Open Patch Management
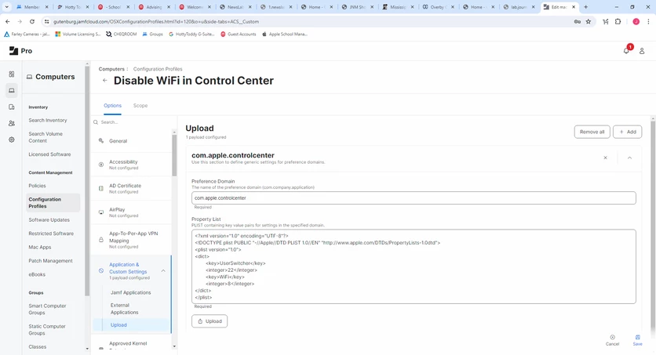Screen dimensions: 656x355 click(51, 261)
